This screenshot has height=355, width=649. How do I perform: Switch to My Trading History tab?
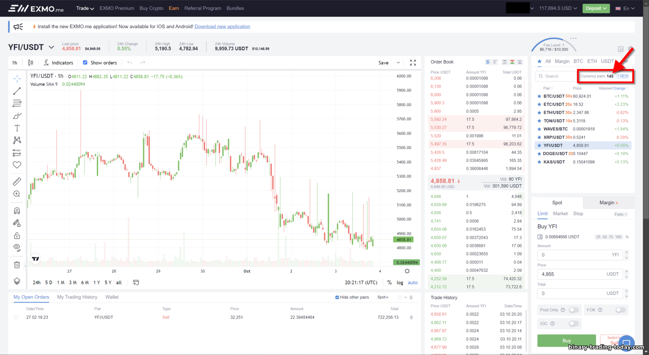(x=77, y=297)
